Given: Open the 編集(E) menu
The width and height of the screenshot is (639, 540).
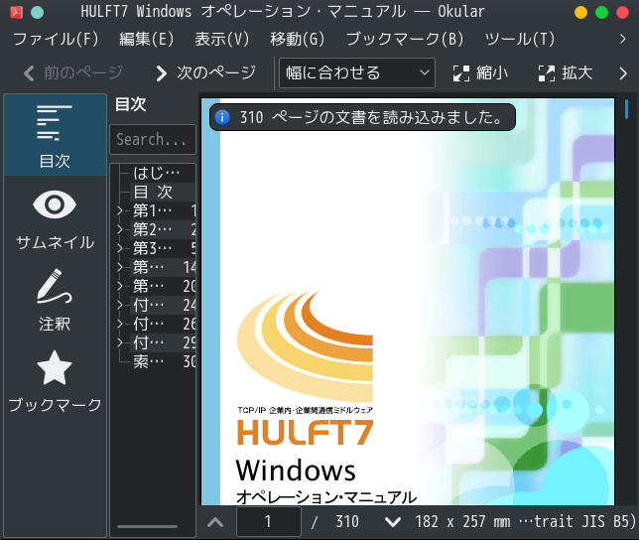Looking at the screenshot, I should 146,39.
